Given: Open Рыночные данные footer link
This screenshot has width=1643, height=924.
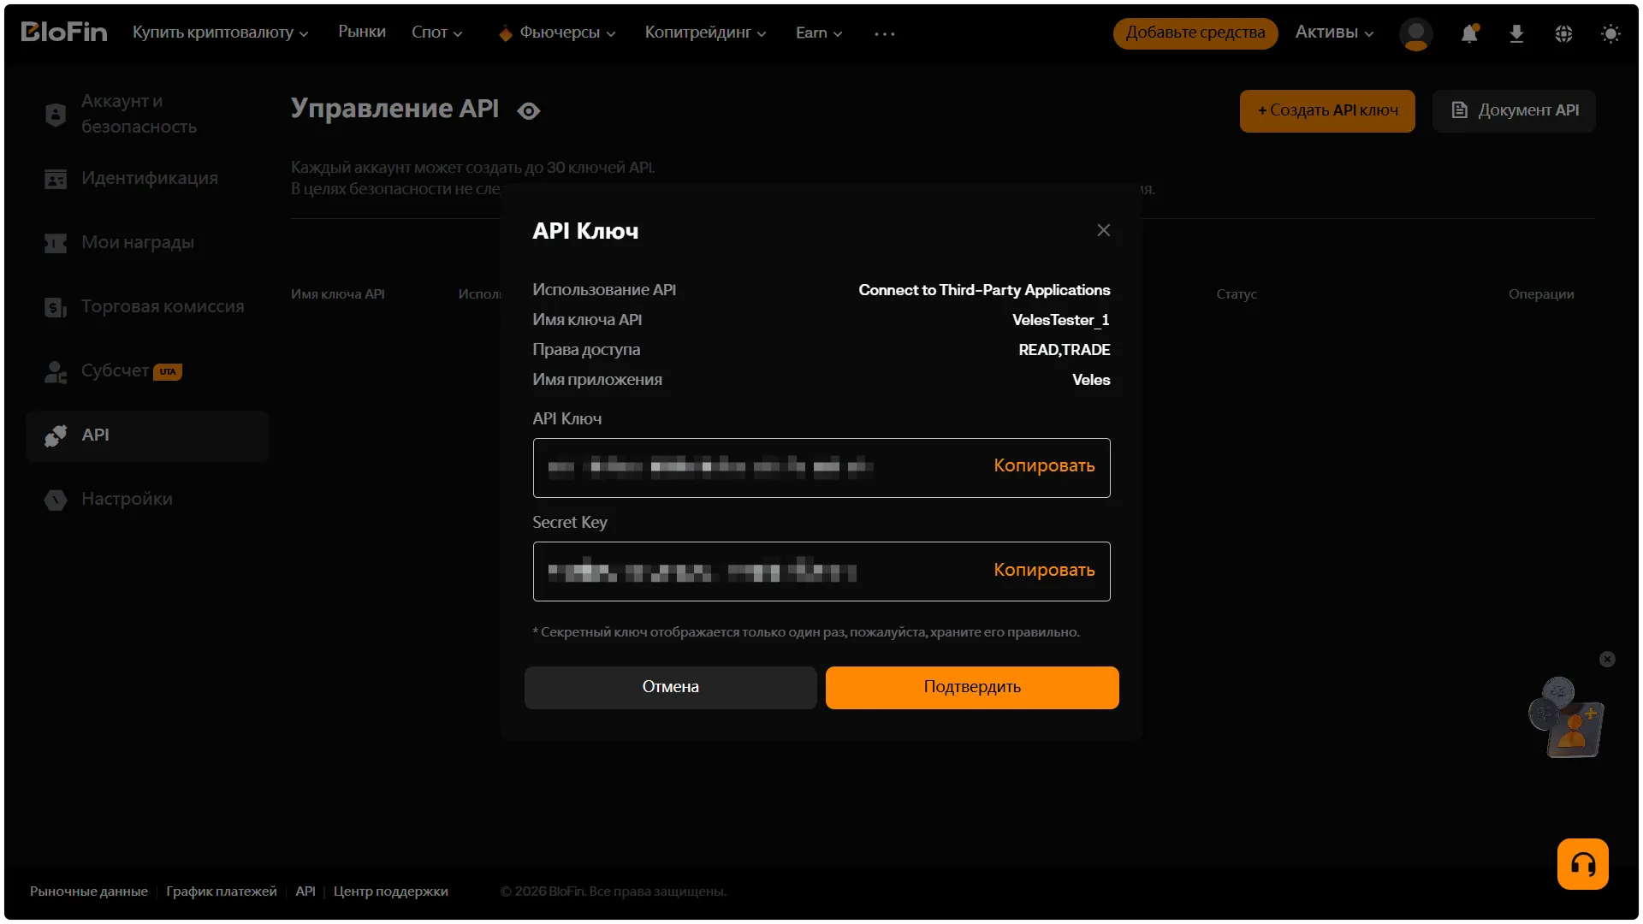Looking at the screenshot, I should (x=89, y=891).
